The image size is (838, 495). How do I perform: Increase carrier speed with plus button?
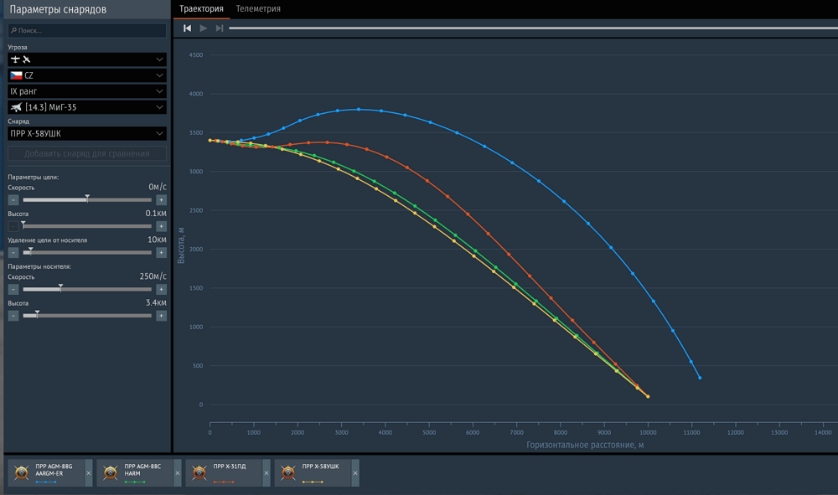[161, 290]
